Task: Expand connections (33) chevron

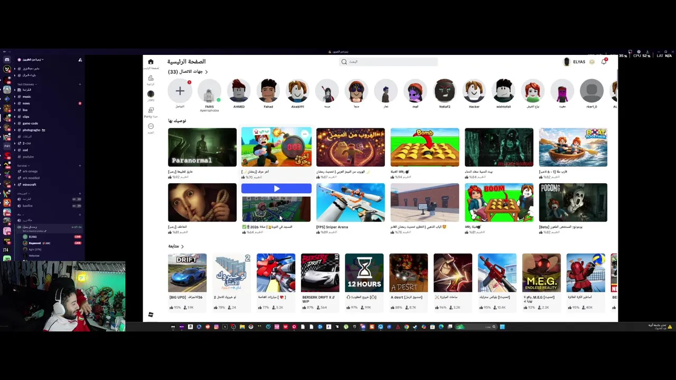Action: point(206,72)
